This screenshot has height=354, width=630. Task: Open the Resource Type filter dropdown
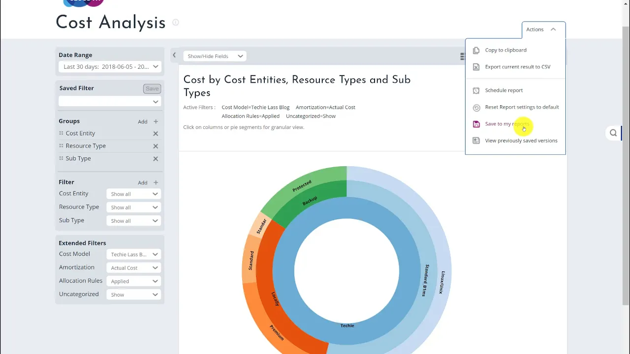pos(134,207)
